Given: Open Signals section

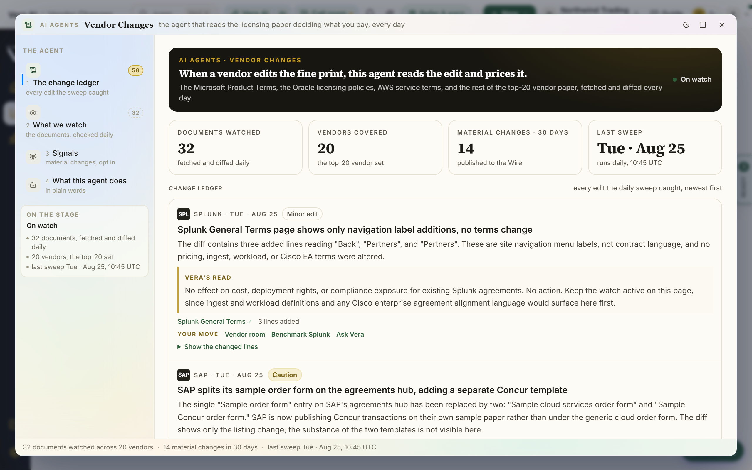Looking at the screenshot, I should click(x=85, y=157).
